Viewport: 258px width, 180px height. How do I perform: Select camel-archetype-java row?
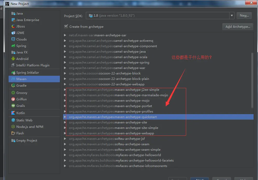coord(158,52)
